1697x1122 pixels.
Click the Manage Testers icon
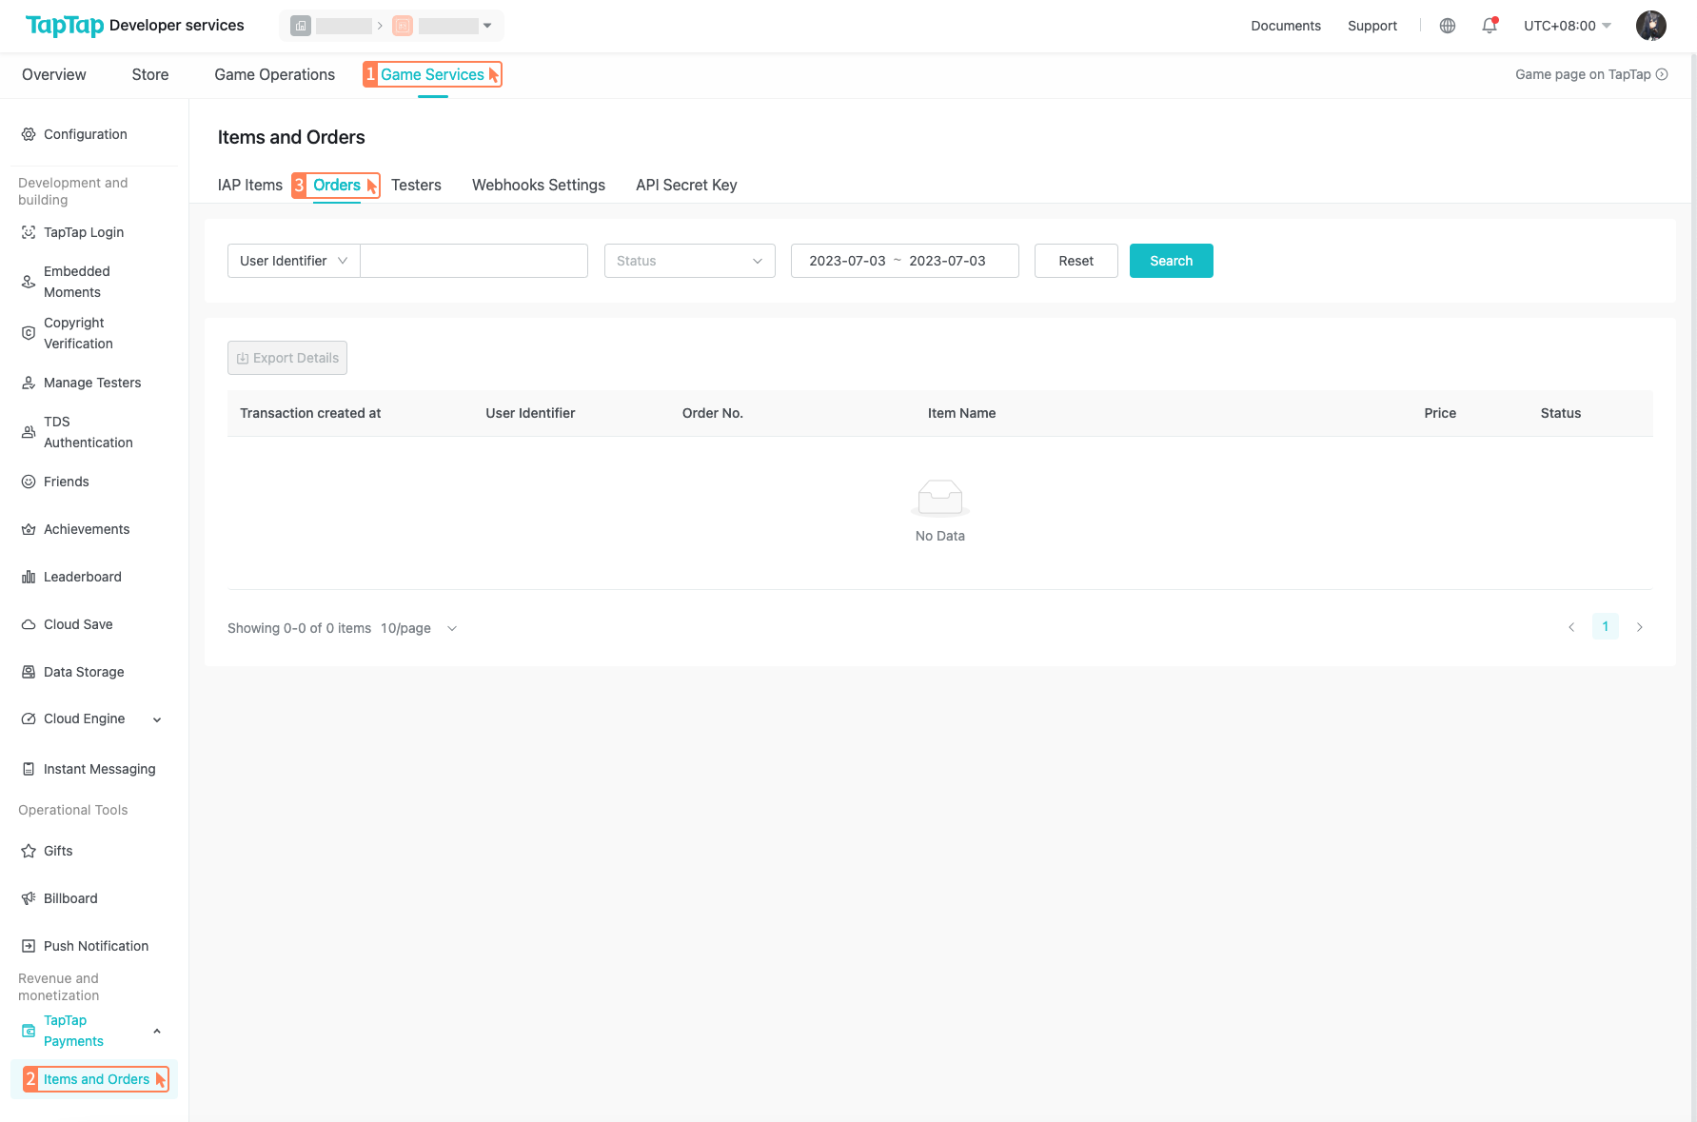(29, 383)
